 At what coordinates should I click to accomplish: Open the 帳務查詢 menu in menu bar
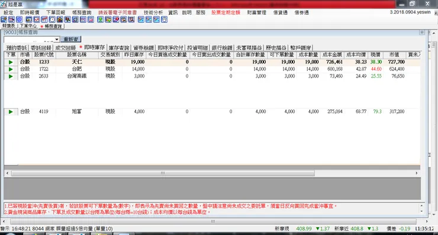click(82, 12)
